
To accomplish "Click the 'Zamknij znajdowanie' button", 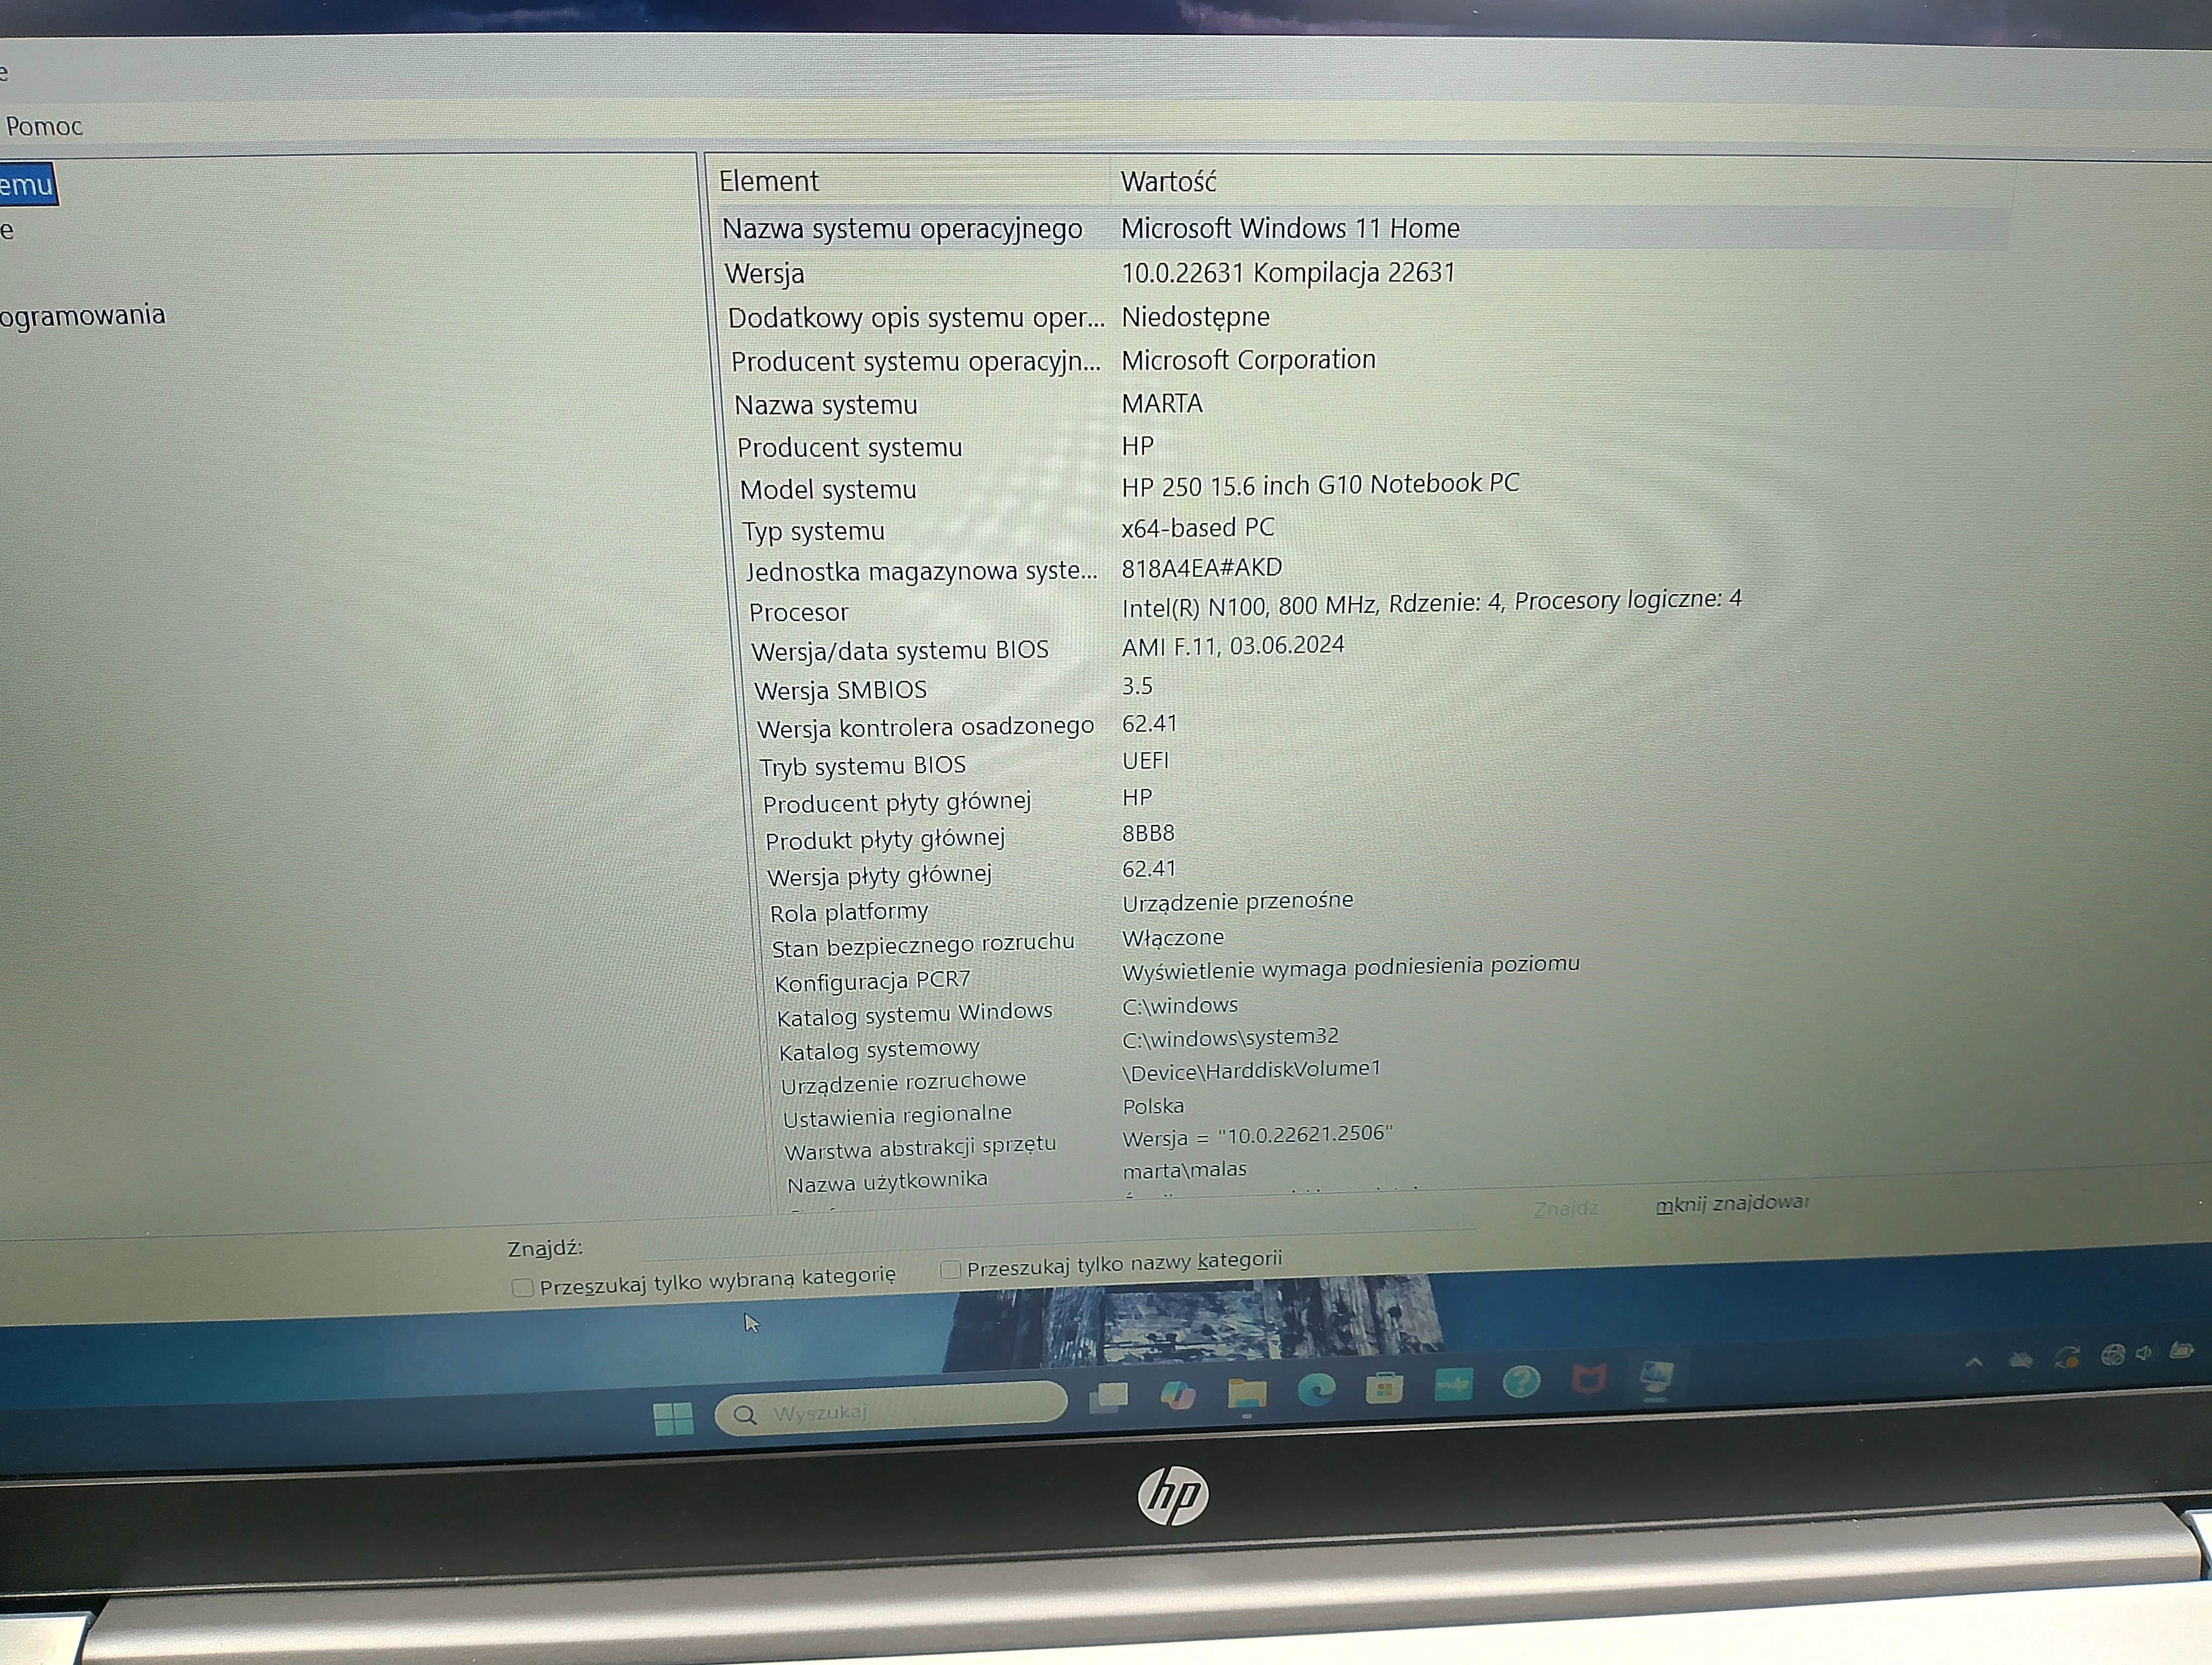I will coord(1732,1203).
